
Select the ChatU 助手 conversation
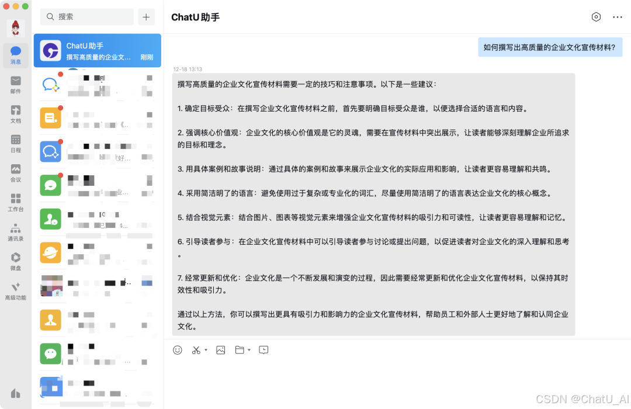point(98,51)
